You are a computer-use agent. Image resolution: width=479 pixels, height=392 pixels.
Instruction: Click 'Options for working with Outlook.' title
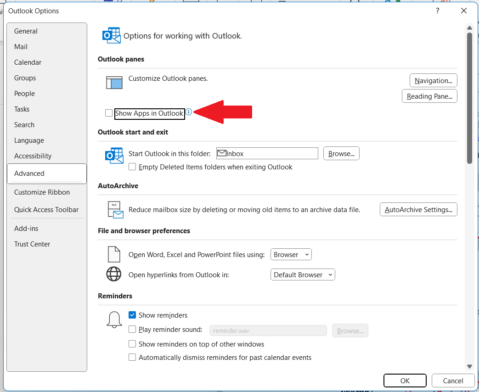click(x=183, y=36)
